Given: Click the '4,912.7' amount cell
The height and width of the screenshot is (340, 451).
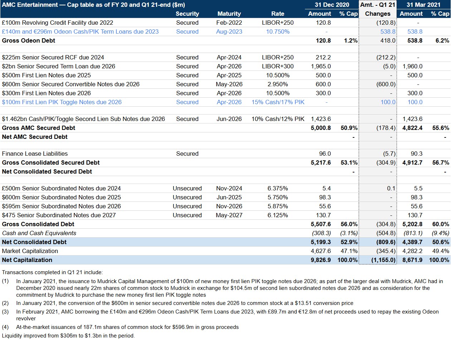Looking at the screenshot, I should [412, 162].
